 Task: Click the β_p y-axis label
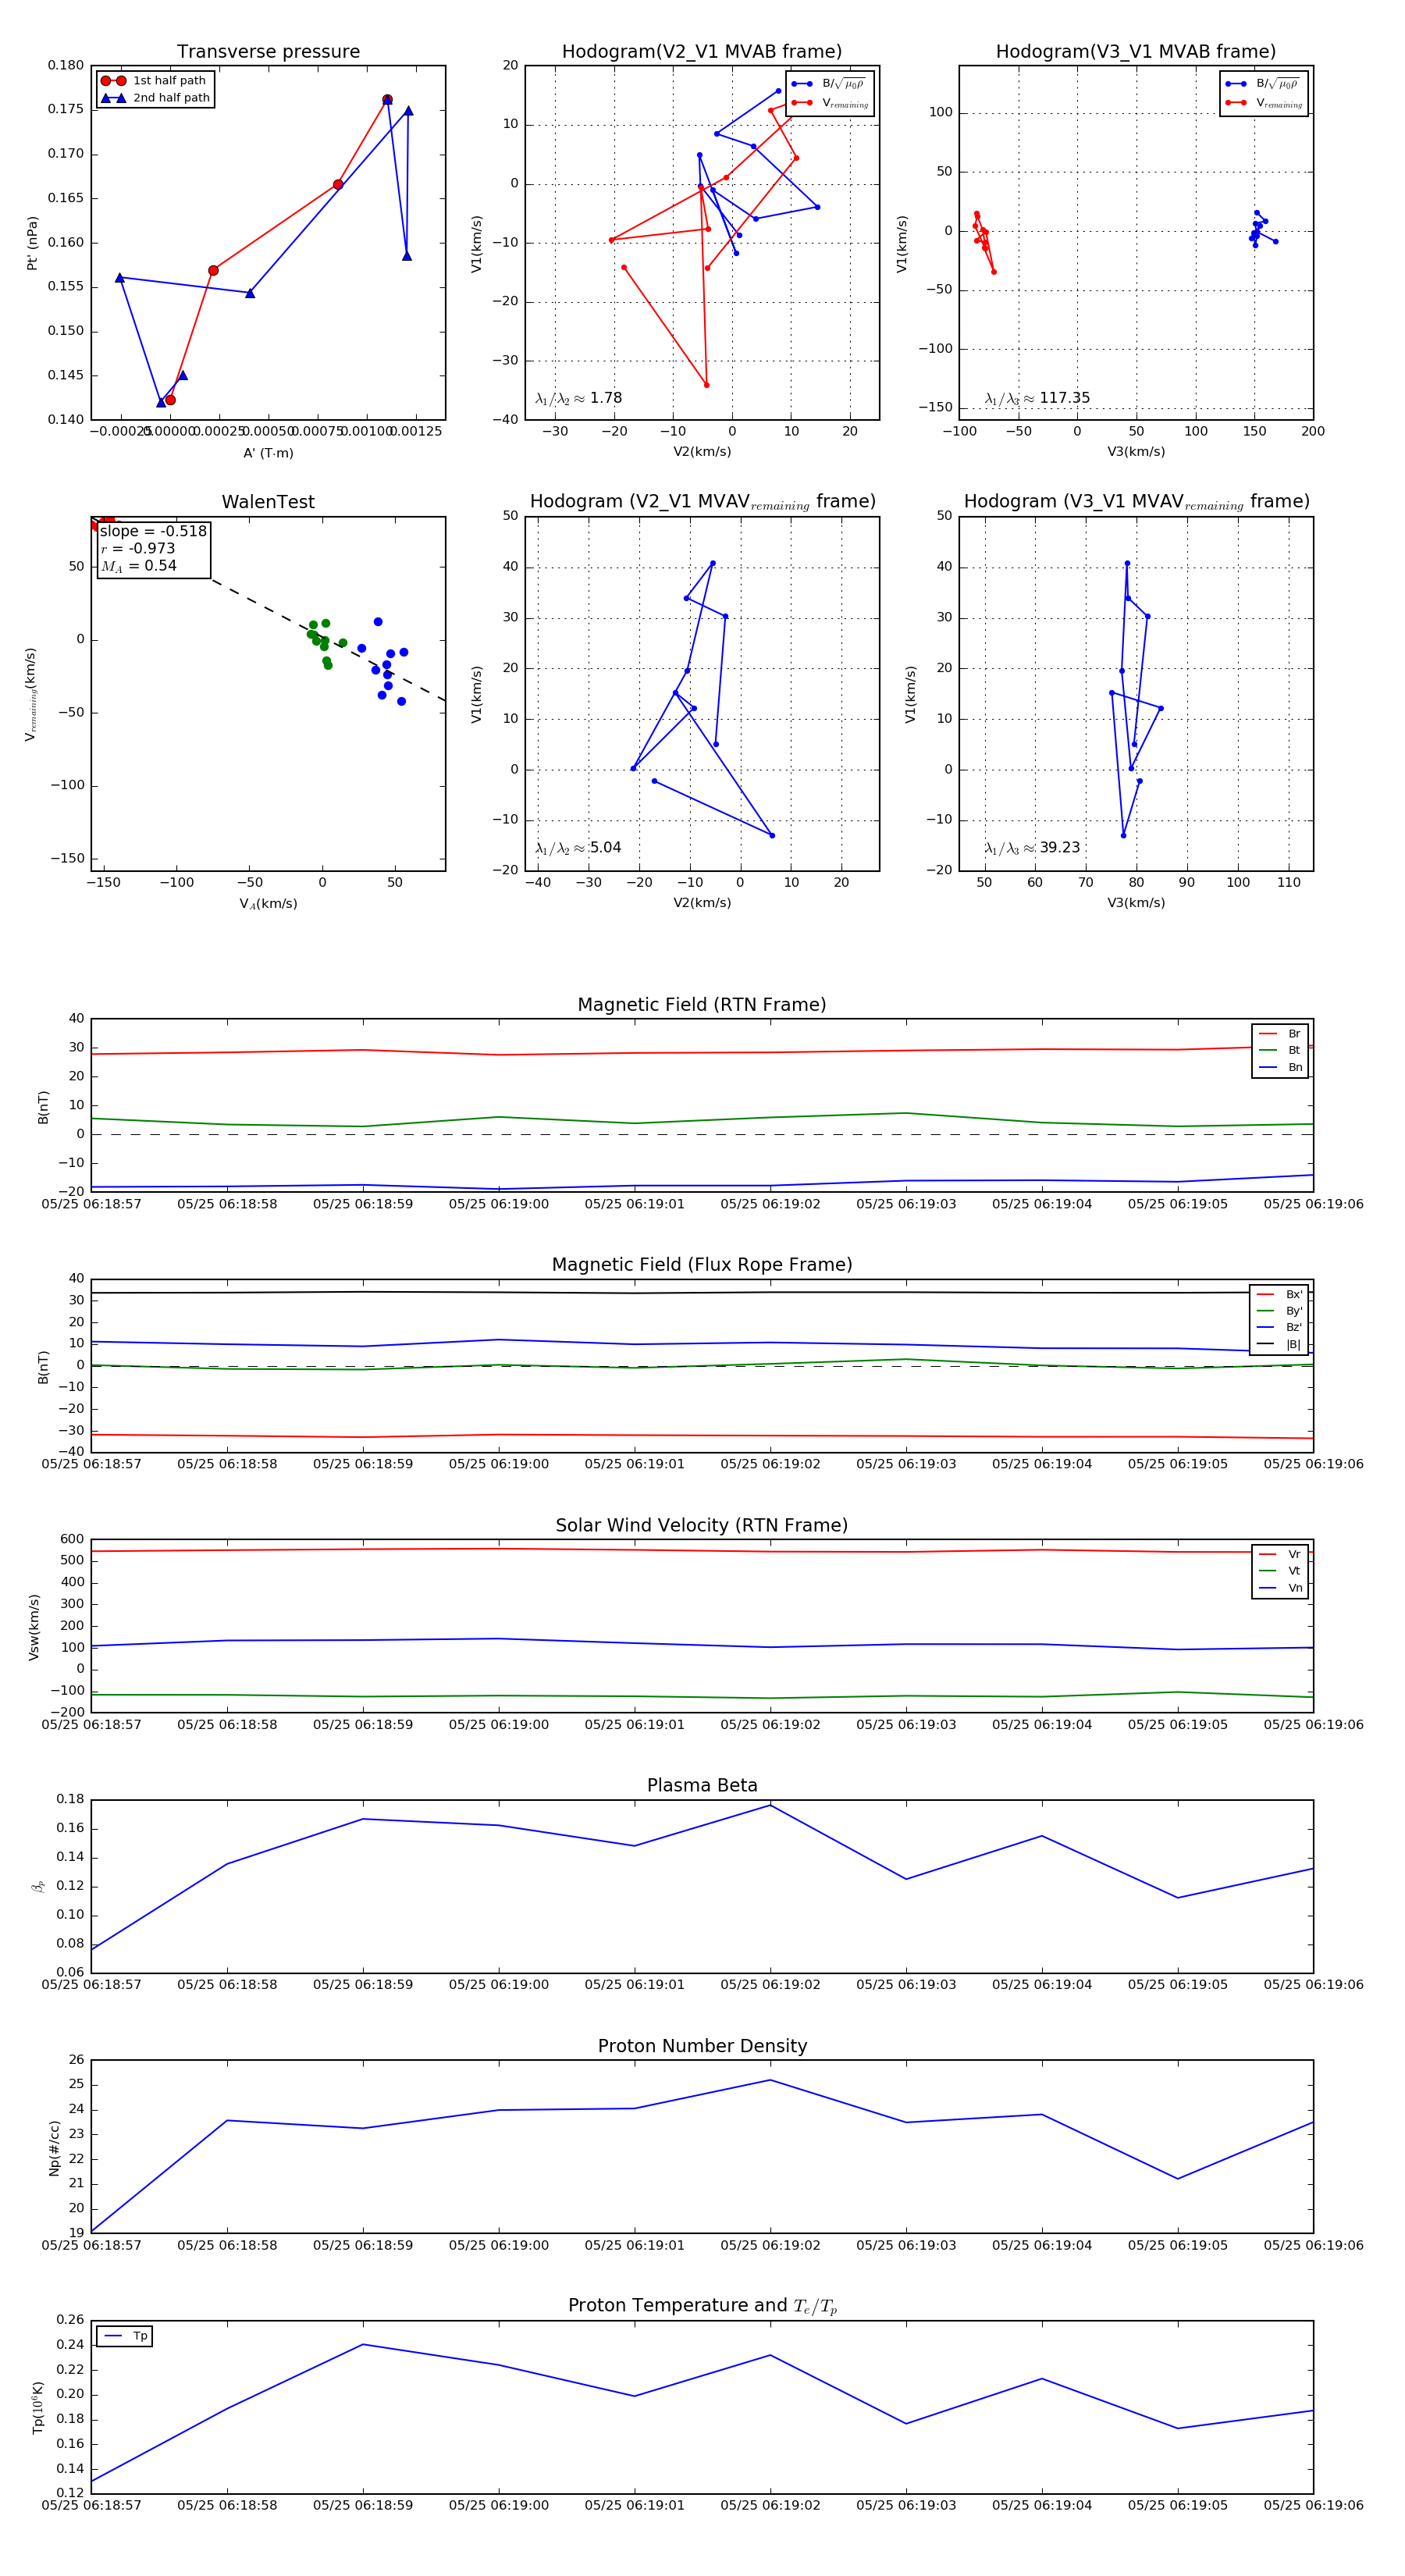pos(38,1887)
